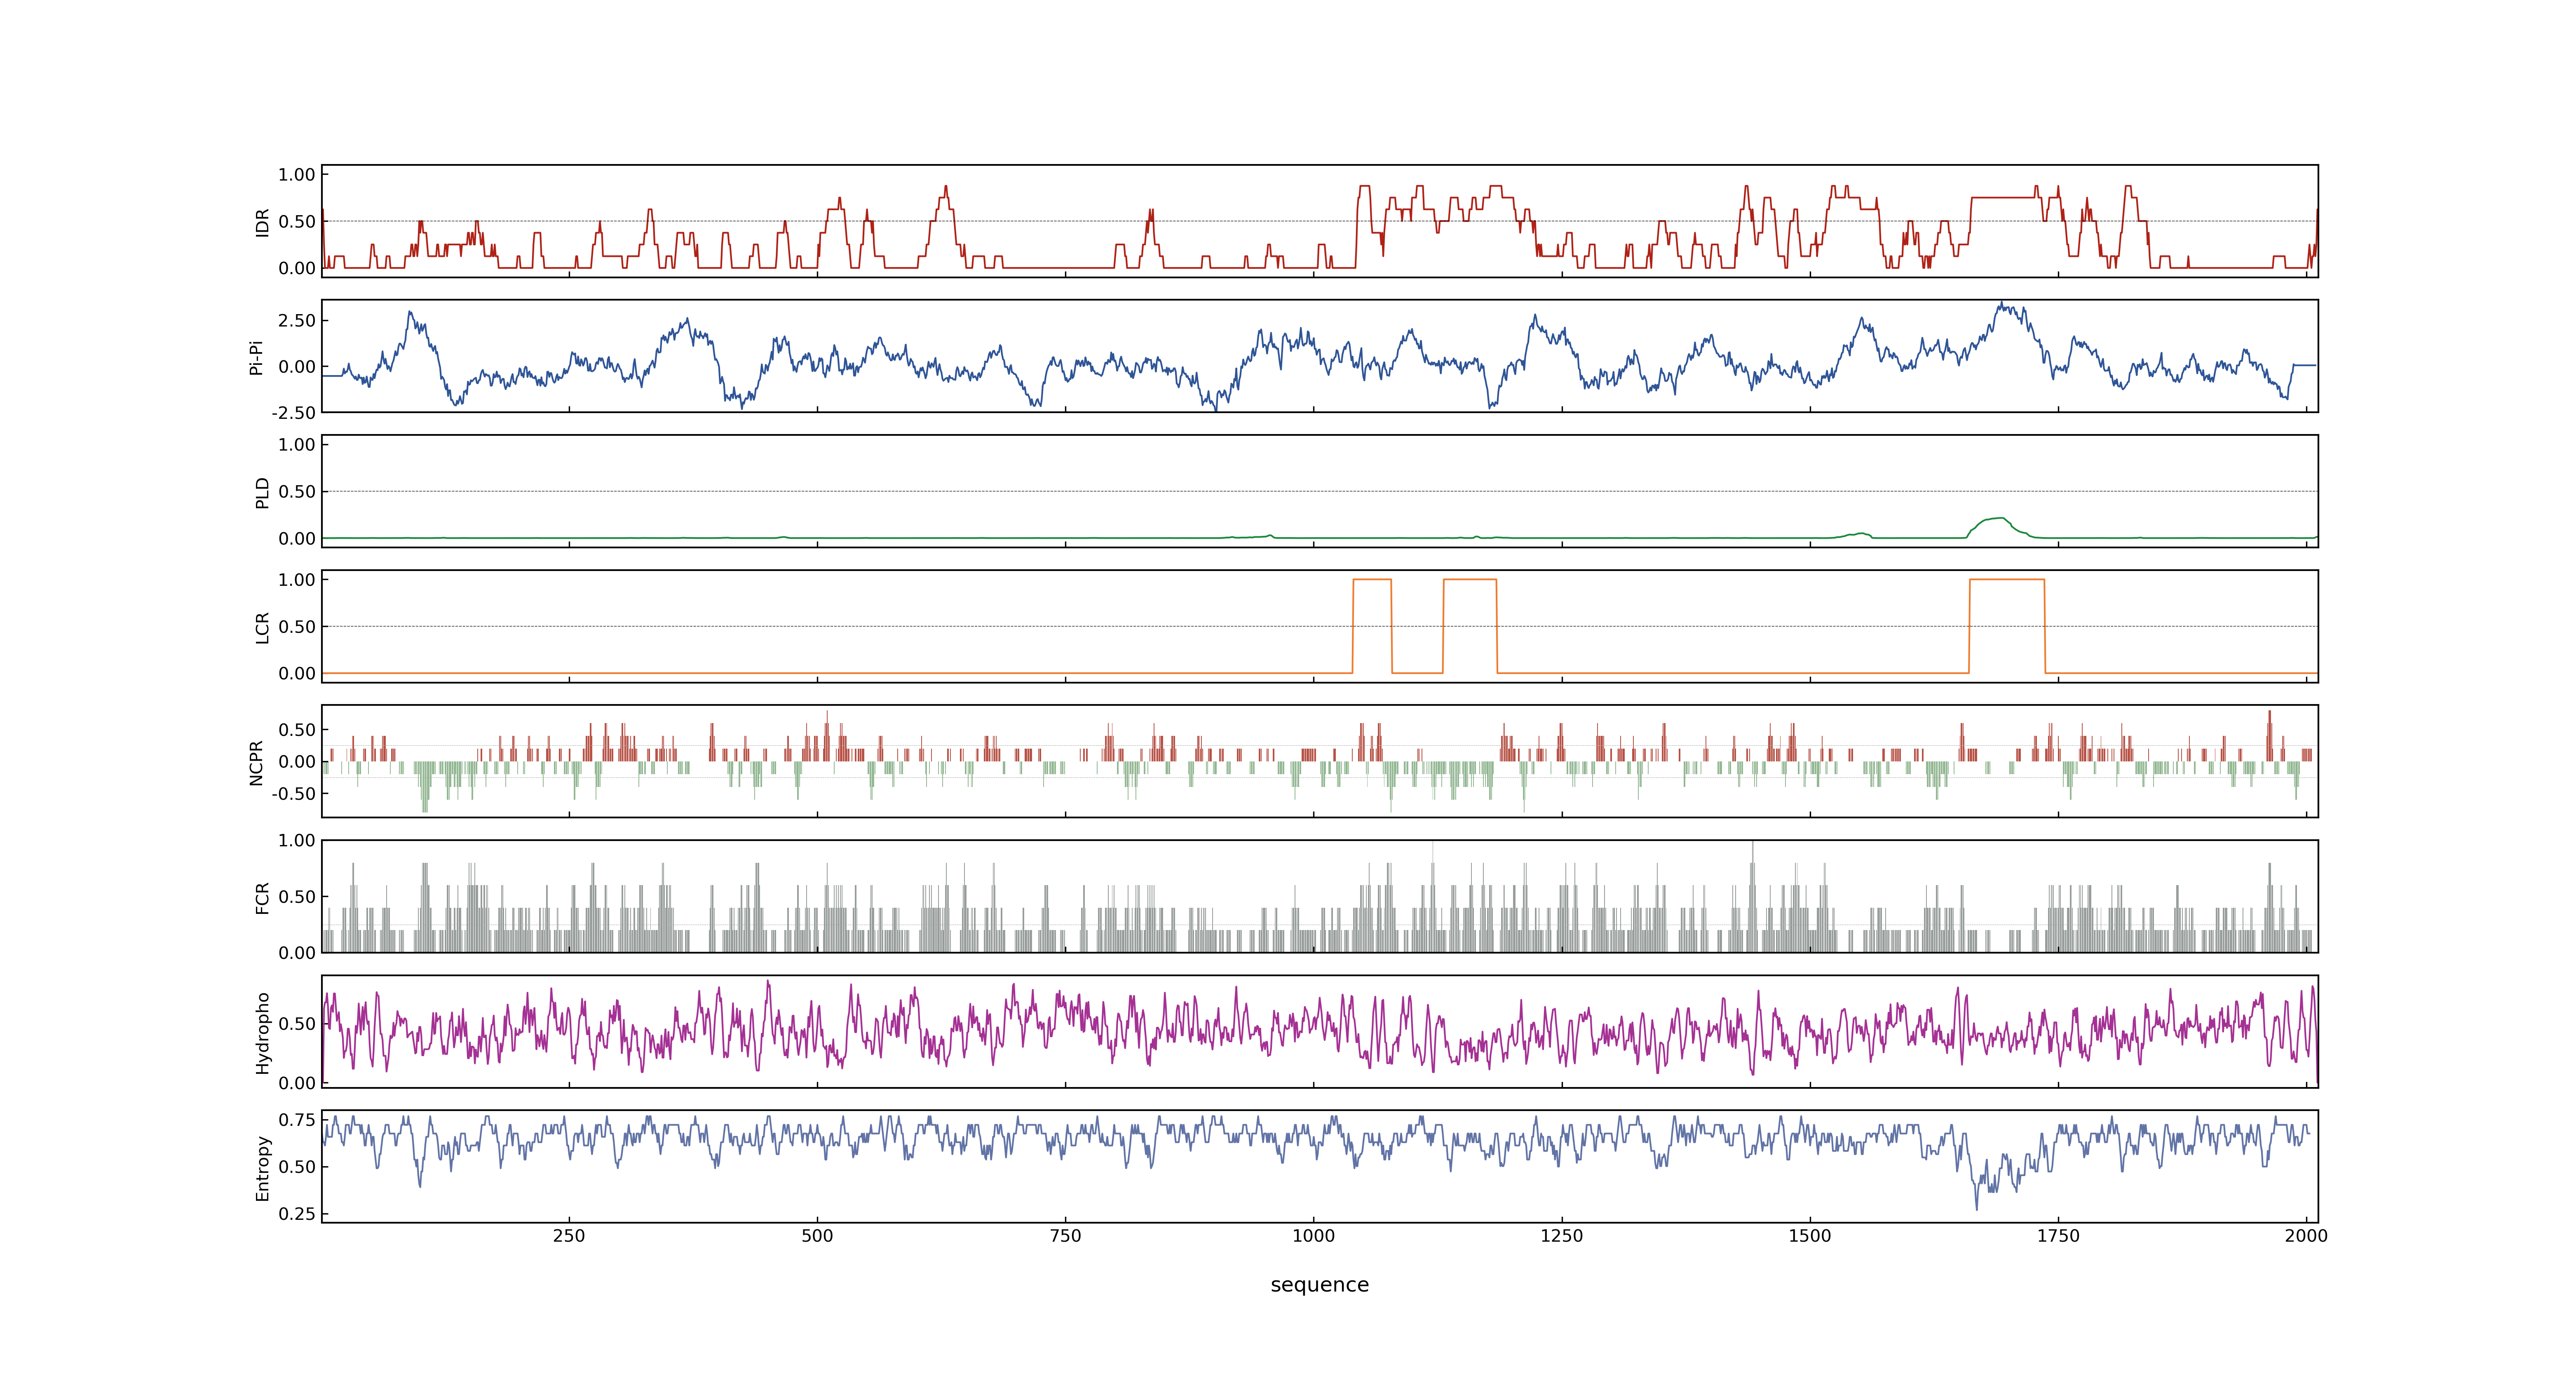This screenshot has width=2576, height=1374.
Task: Click the 0.75 tick on Entropy axis
Action: pyautogui.click(x=297, y=1120)
